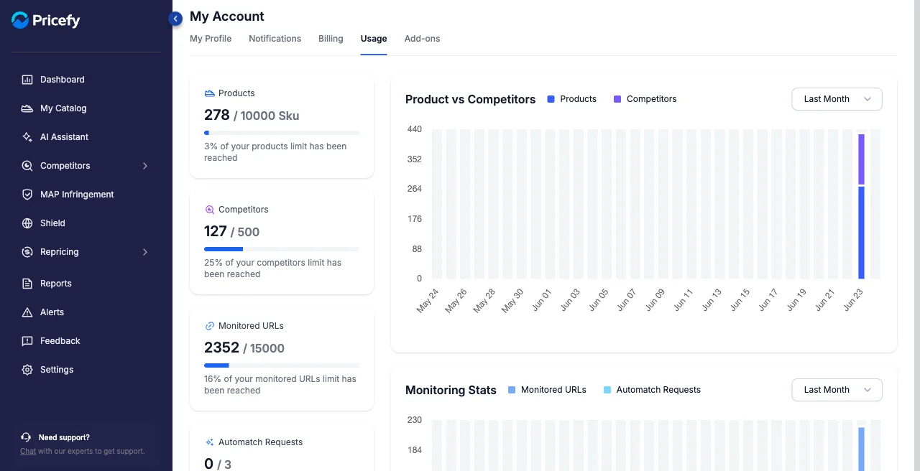Click the Pricefy logo icon
Viewport: 920px width, 471px height.
[20, 20]
